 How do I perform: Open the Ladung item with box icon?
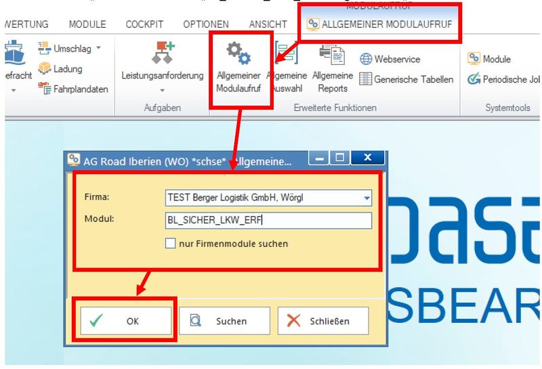tap(60, 69)
